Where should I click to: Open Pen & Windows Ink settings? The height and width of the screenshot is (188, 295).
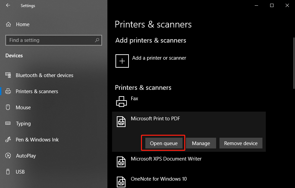37,140
